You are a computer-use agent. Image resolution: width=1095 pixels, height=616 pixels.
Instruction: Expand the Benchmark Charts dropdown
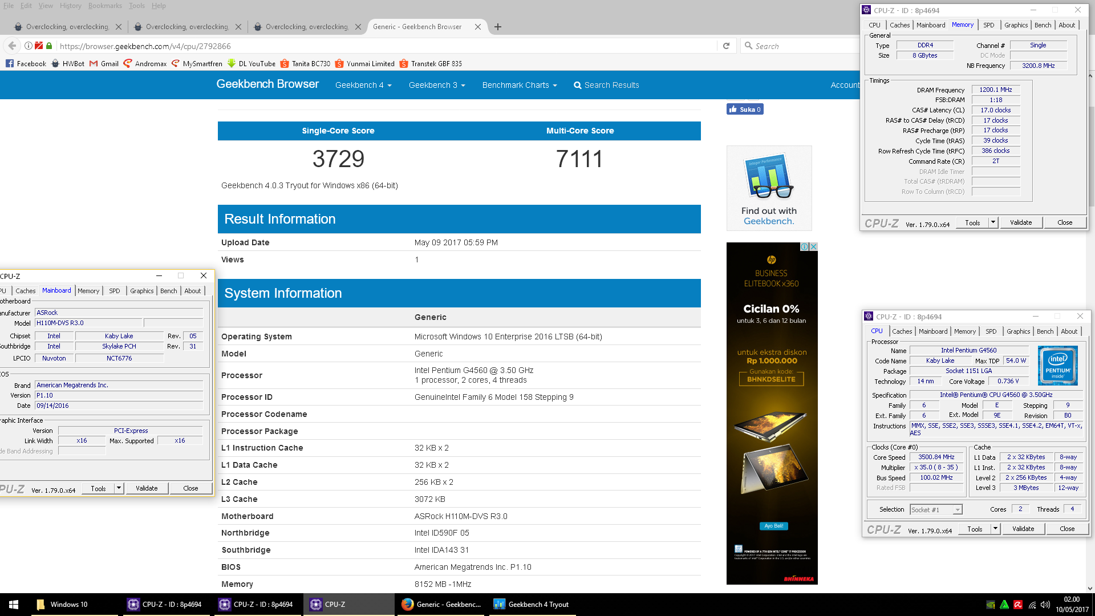[x=520, y=85]
